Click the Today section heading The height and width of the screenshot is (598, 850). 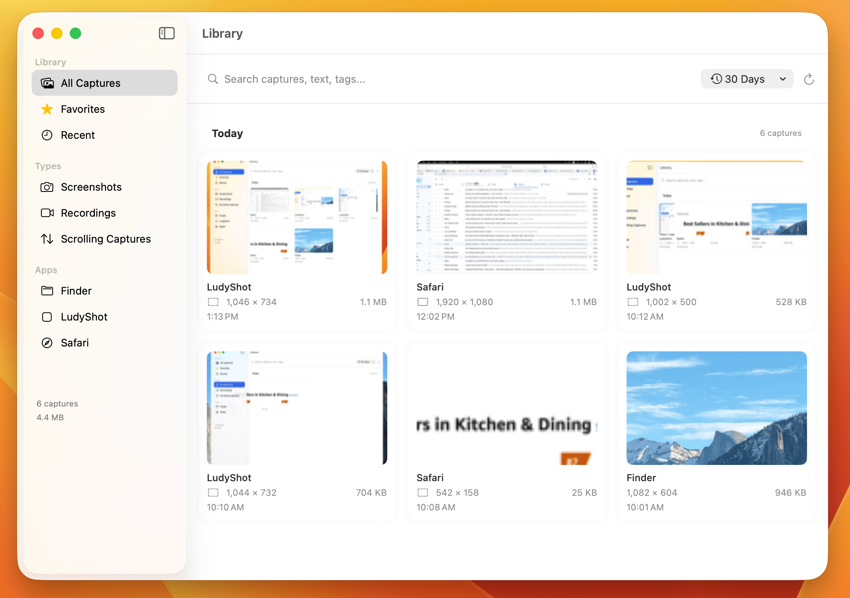point(227,133)
